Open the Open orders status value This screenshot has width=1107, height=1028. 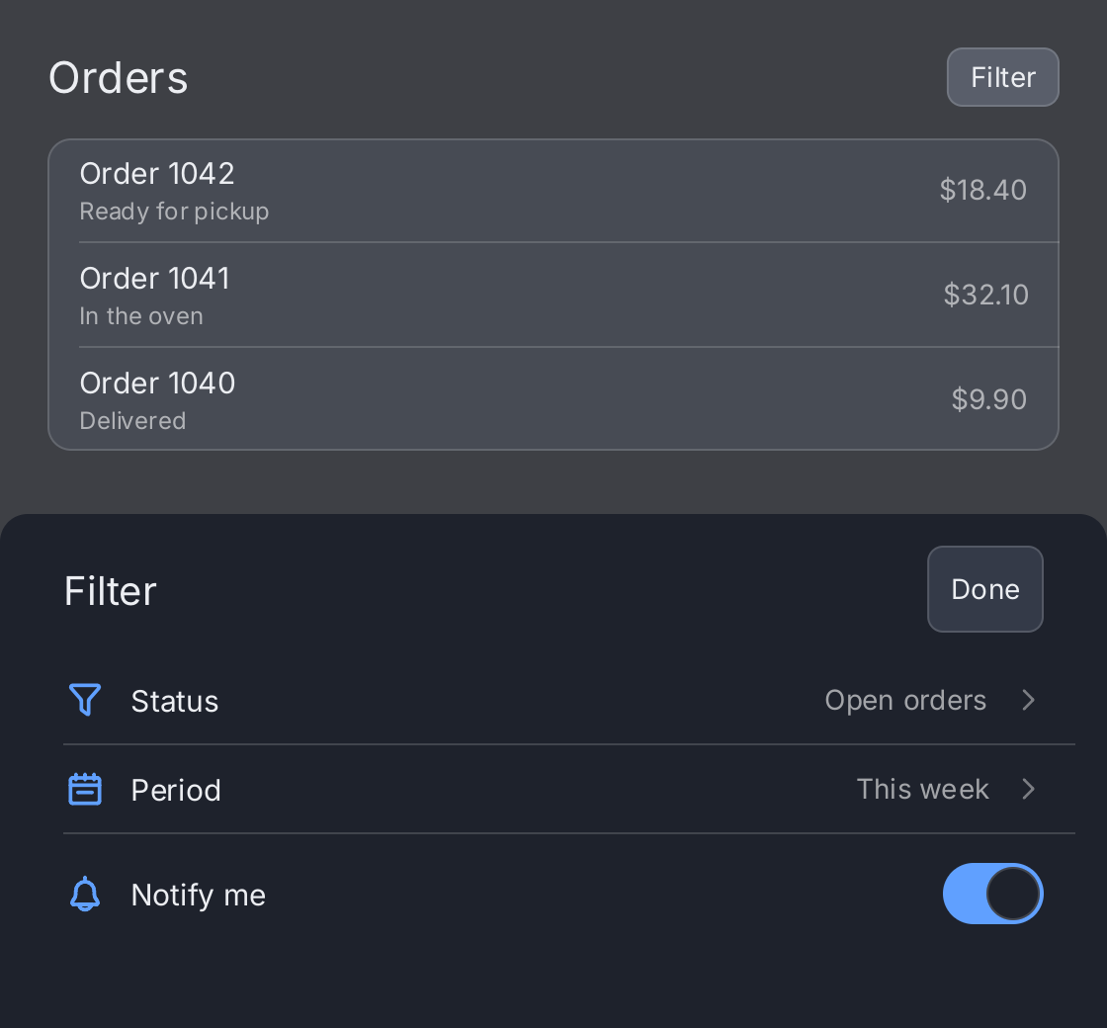[905, 701]
